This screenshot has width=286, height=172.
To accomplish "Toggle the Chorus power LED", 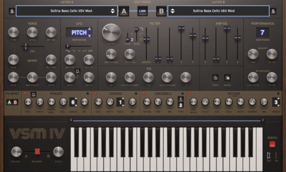I will pyautogui.click(x=95, y=93).
